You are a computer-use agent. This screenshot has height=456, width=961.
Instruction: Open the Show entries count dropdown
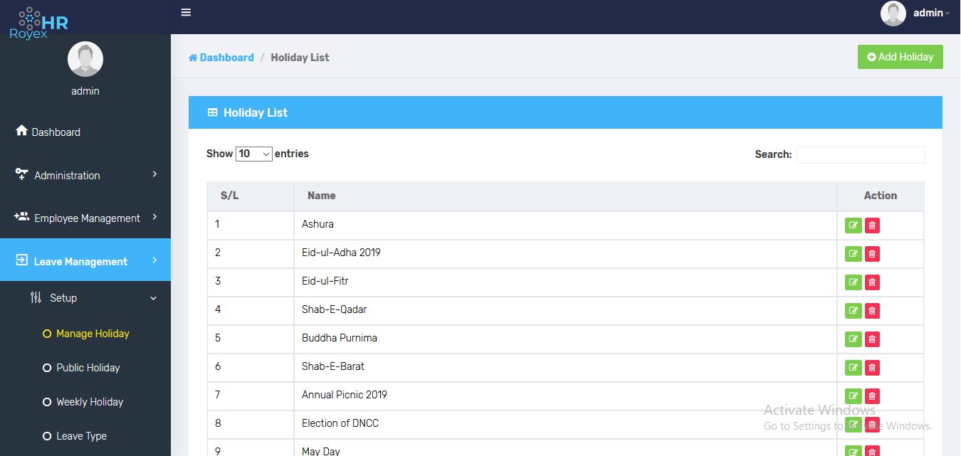point(254,154)
